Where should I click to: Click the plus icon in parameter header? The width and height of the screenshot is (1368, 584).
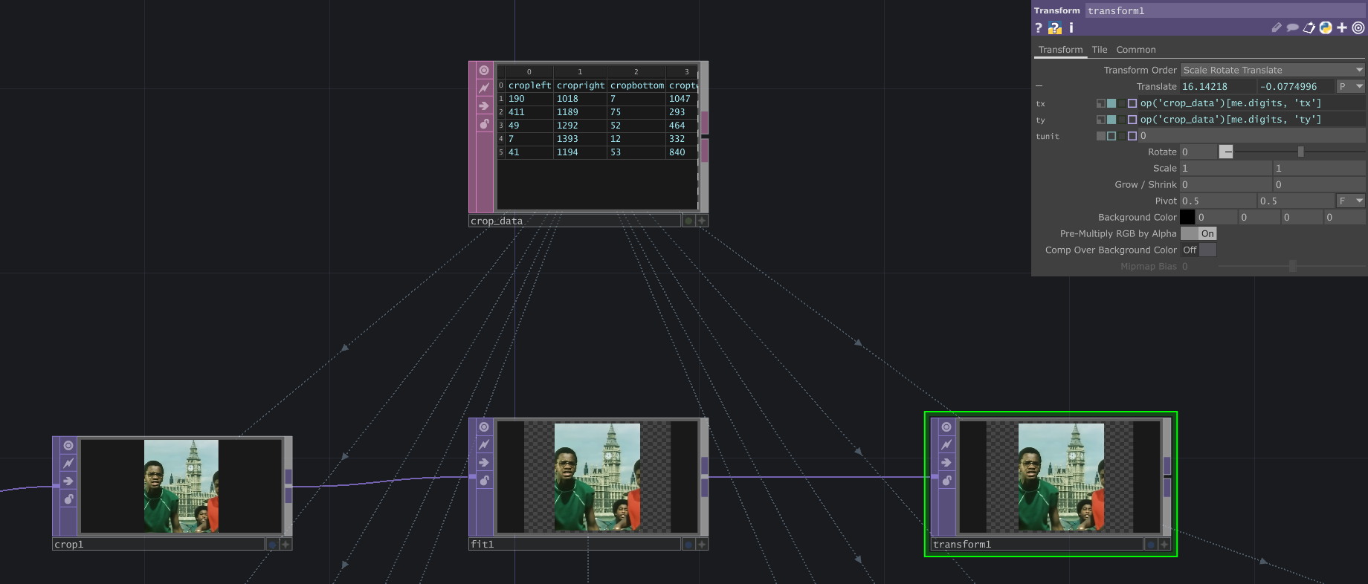1342,28
